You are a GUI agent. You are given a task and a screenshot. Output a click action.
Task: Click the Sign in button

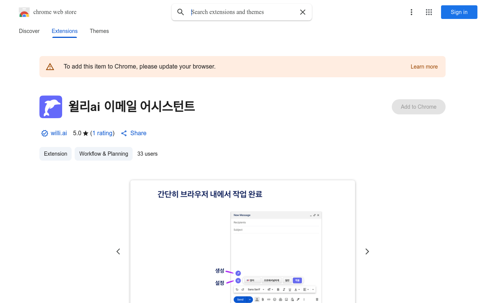click(x=459, y=12)
